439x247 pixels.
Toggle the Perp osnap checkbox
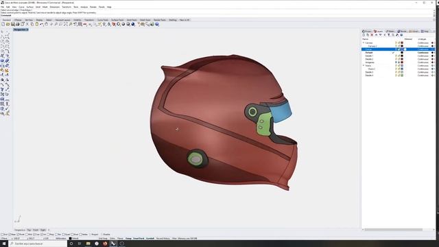click(x=49, y=235)
